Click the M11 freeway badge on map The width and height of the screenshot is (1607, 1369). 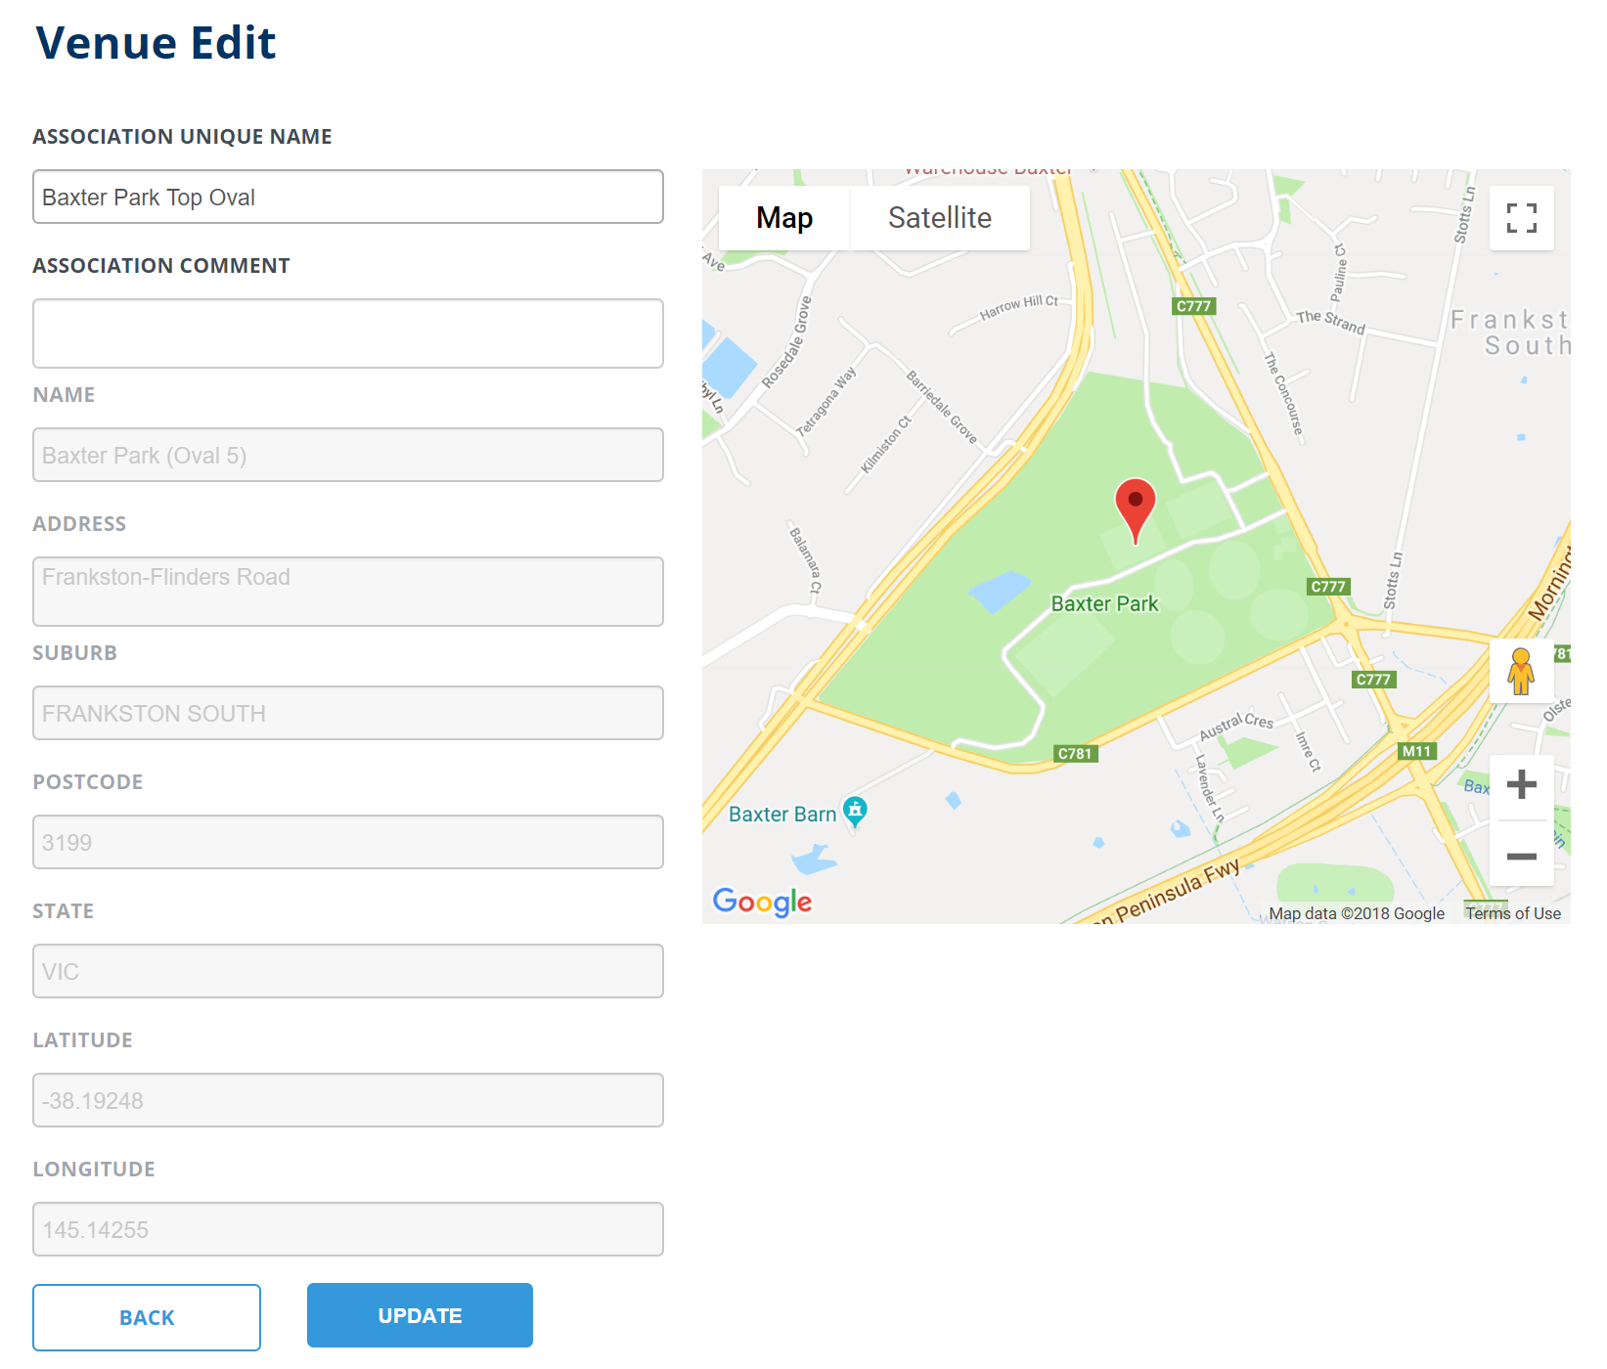(x=1416, y=751)
